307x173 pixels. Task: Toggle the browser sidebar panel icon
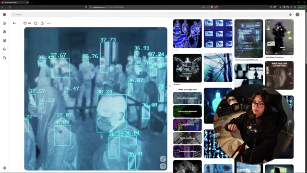284,7
